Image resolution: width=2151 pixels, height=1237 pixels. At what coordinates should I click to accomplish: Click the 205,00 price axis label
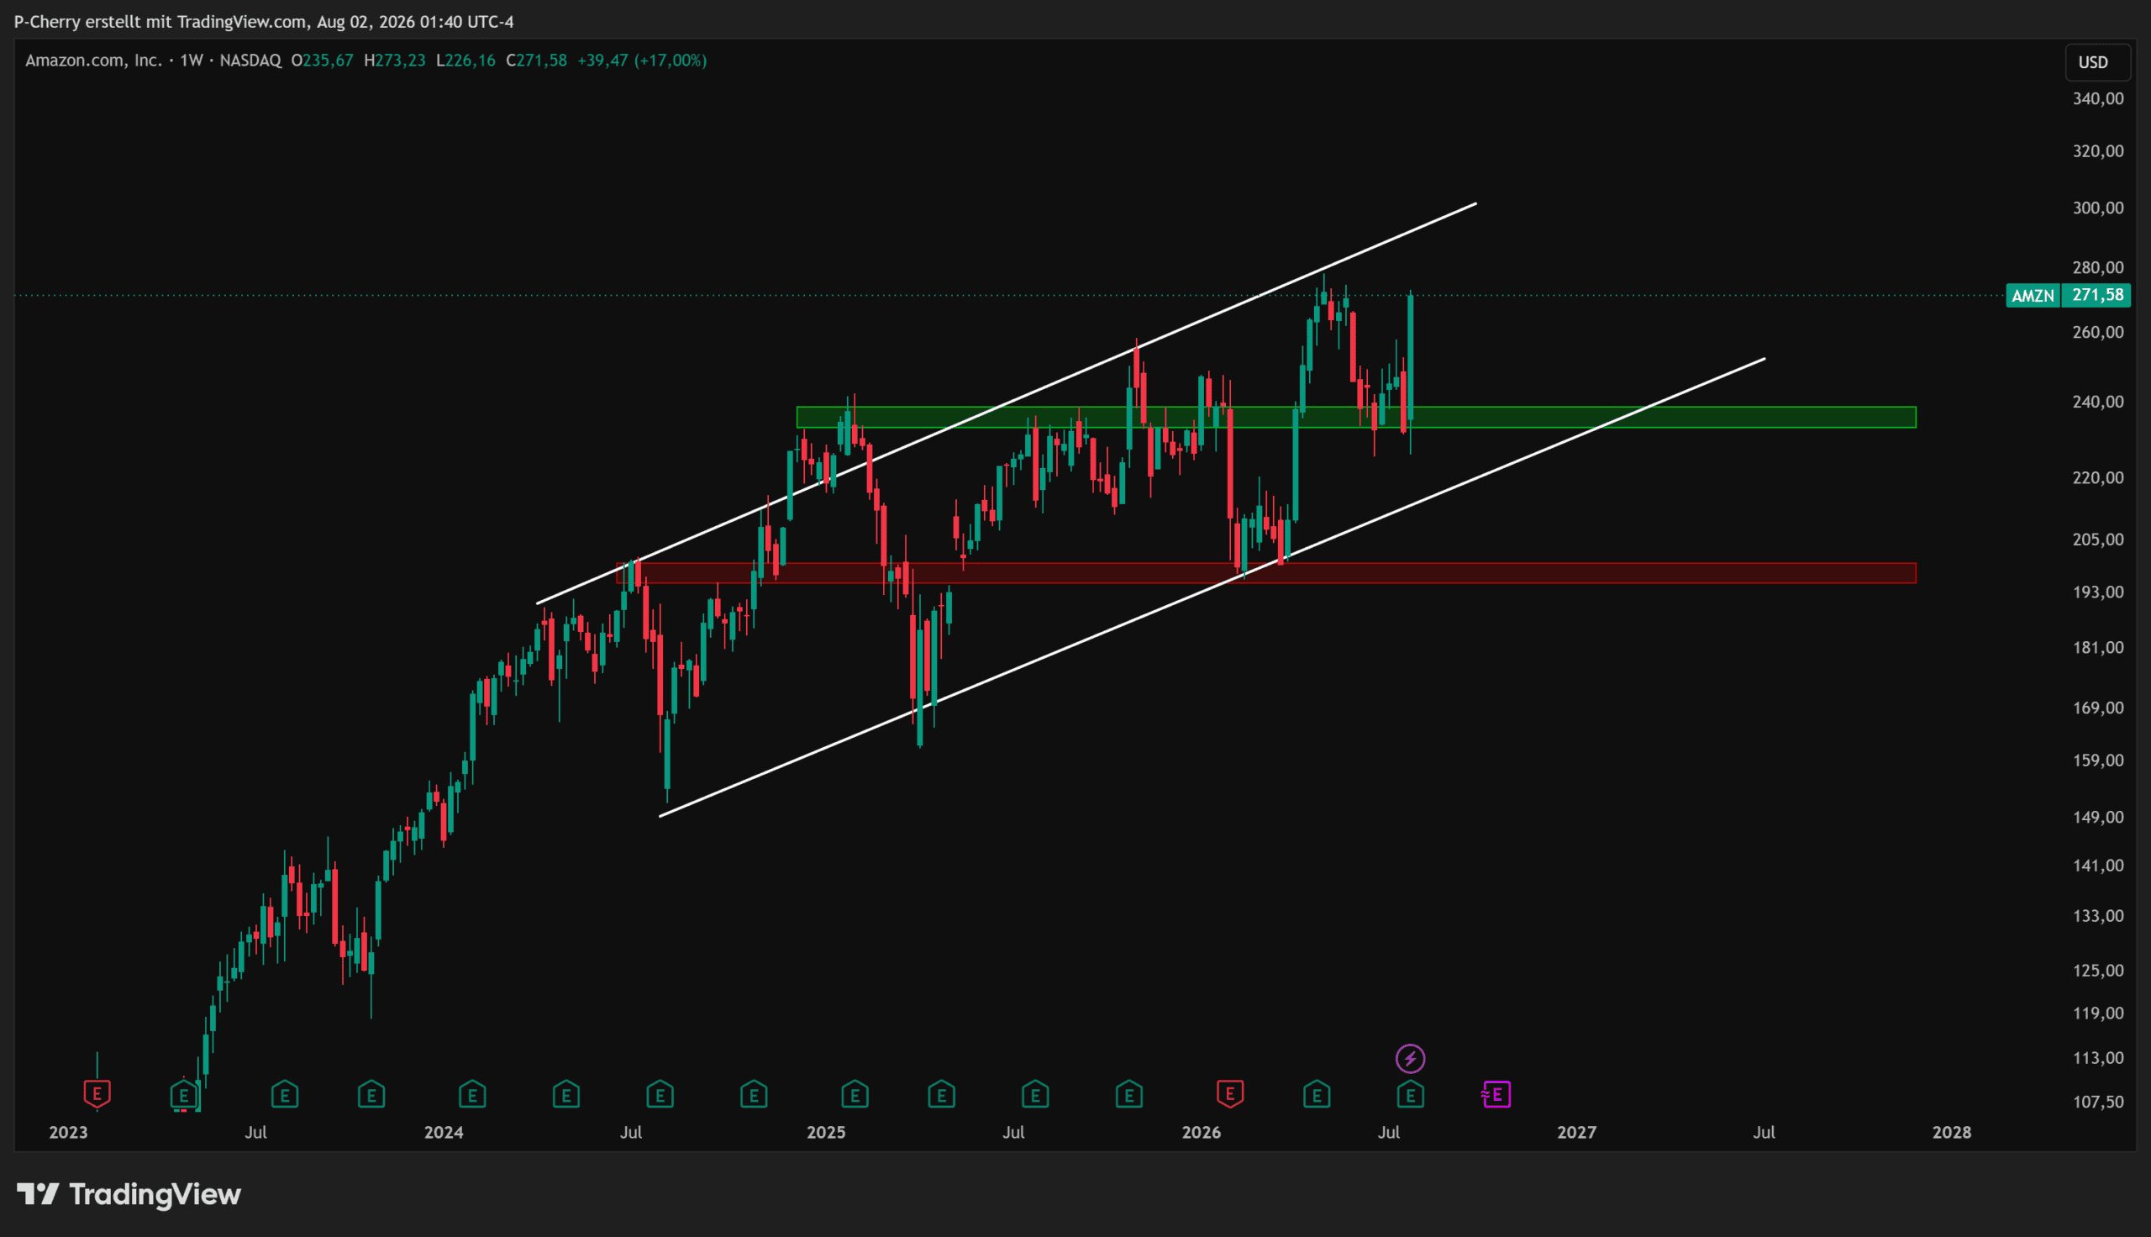2098,540
